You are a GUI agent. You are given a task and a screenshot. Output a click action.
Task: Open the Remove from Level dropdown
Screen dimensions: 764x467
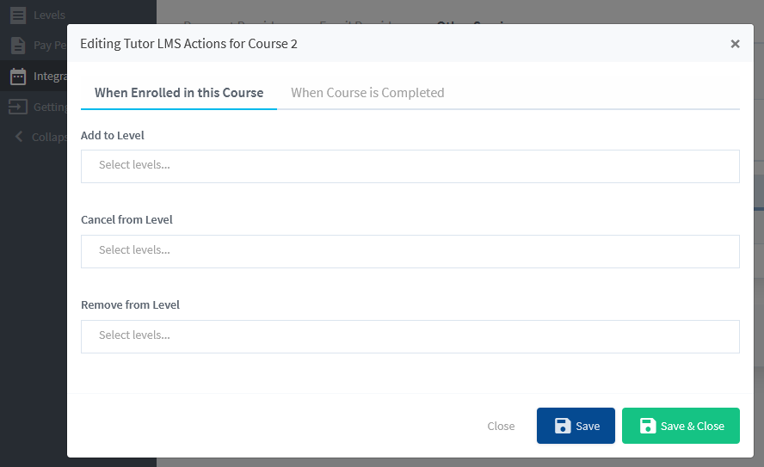410,336
